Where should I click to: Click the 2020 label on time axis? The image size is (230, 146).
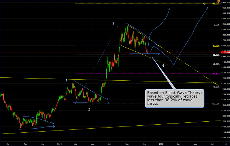161,144
